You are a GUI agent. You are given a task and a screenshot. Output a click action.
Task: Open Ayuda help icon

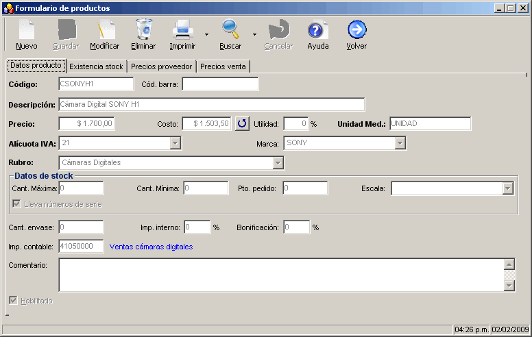point(317,30)
